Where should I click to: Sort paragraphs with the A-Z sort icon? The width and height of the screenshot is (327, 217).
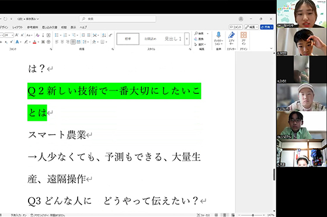pyautogui.click(x=104, y=35)
